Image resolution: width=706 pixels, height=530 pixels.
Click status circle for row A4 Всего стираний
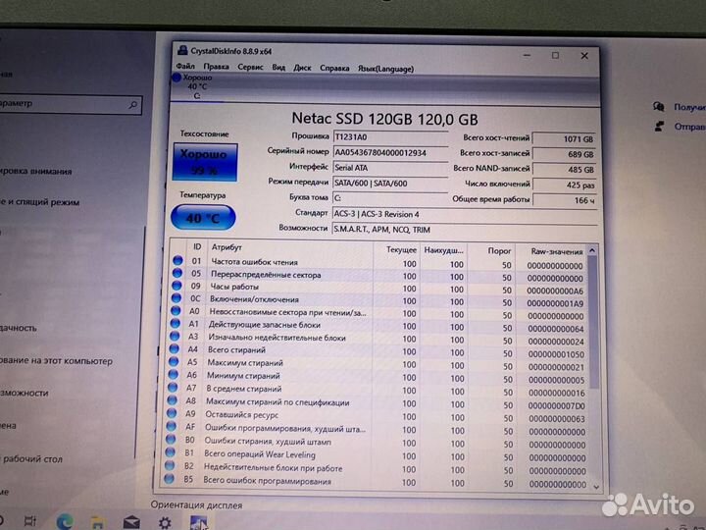point(175,348)
